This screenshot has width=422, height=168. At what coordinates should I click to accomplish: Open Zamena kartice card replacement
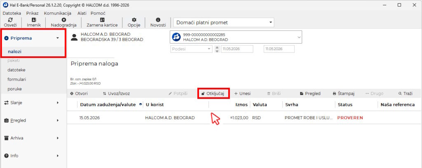click(102, 22)
